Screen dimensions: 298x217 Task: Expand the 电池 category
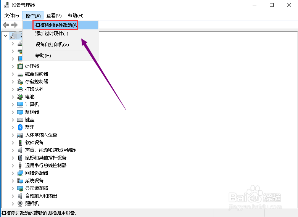pyautogui.click(x=13, y=97)
